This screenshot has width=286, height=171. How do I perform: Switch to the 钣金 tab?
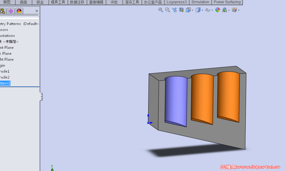(x=40, y=2)
